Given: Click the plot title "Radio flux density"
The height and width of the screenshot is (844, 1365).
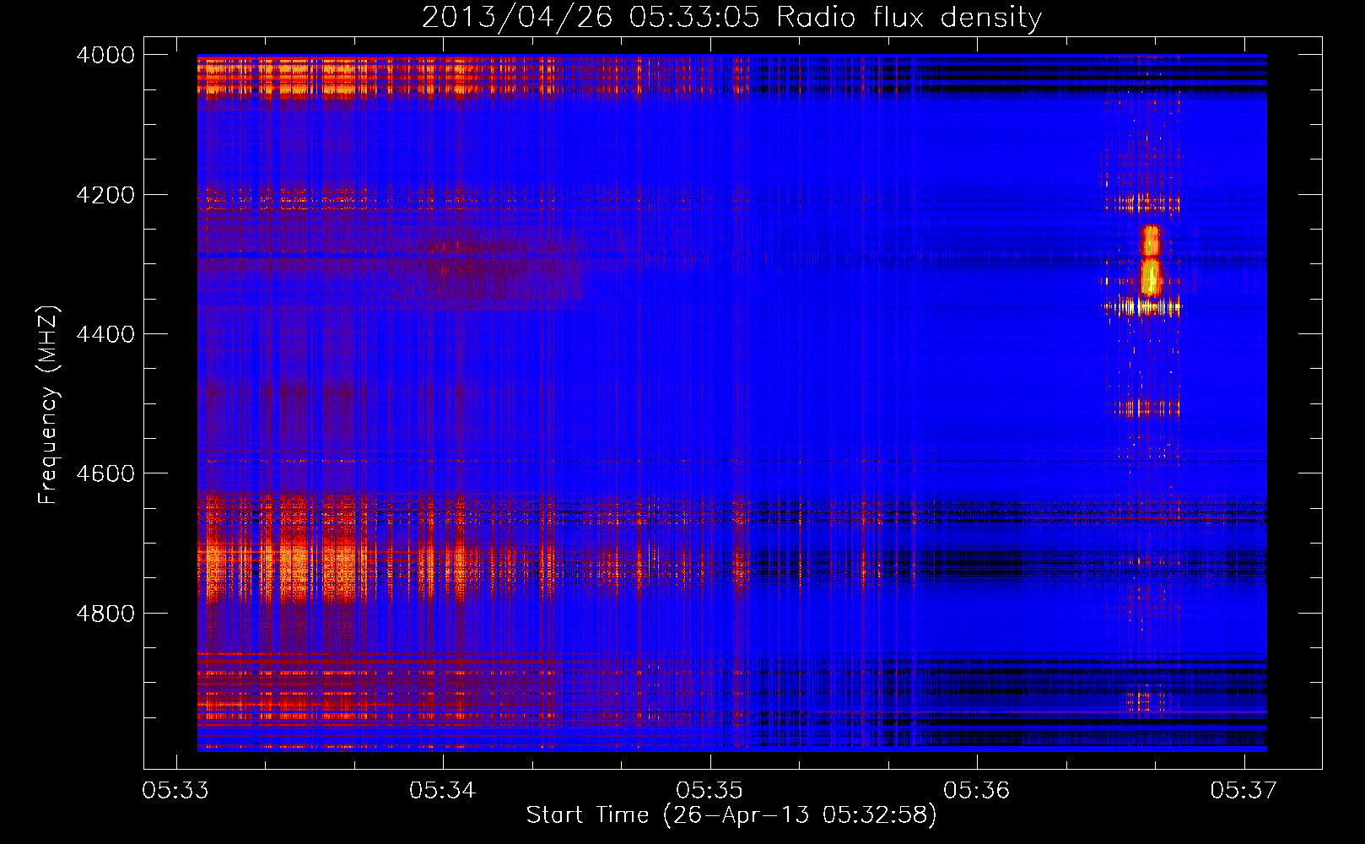Looking at the screenshot, I should click(909, 18).
